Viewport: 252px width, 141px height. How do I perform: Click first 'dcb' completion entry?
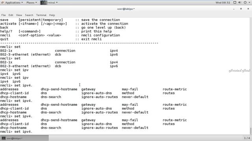click(58, 54)
